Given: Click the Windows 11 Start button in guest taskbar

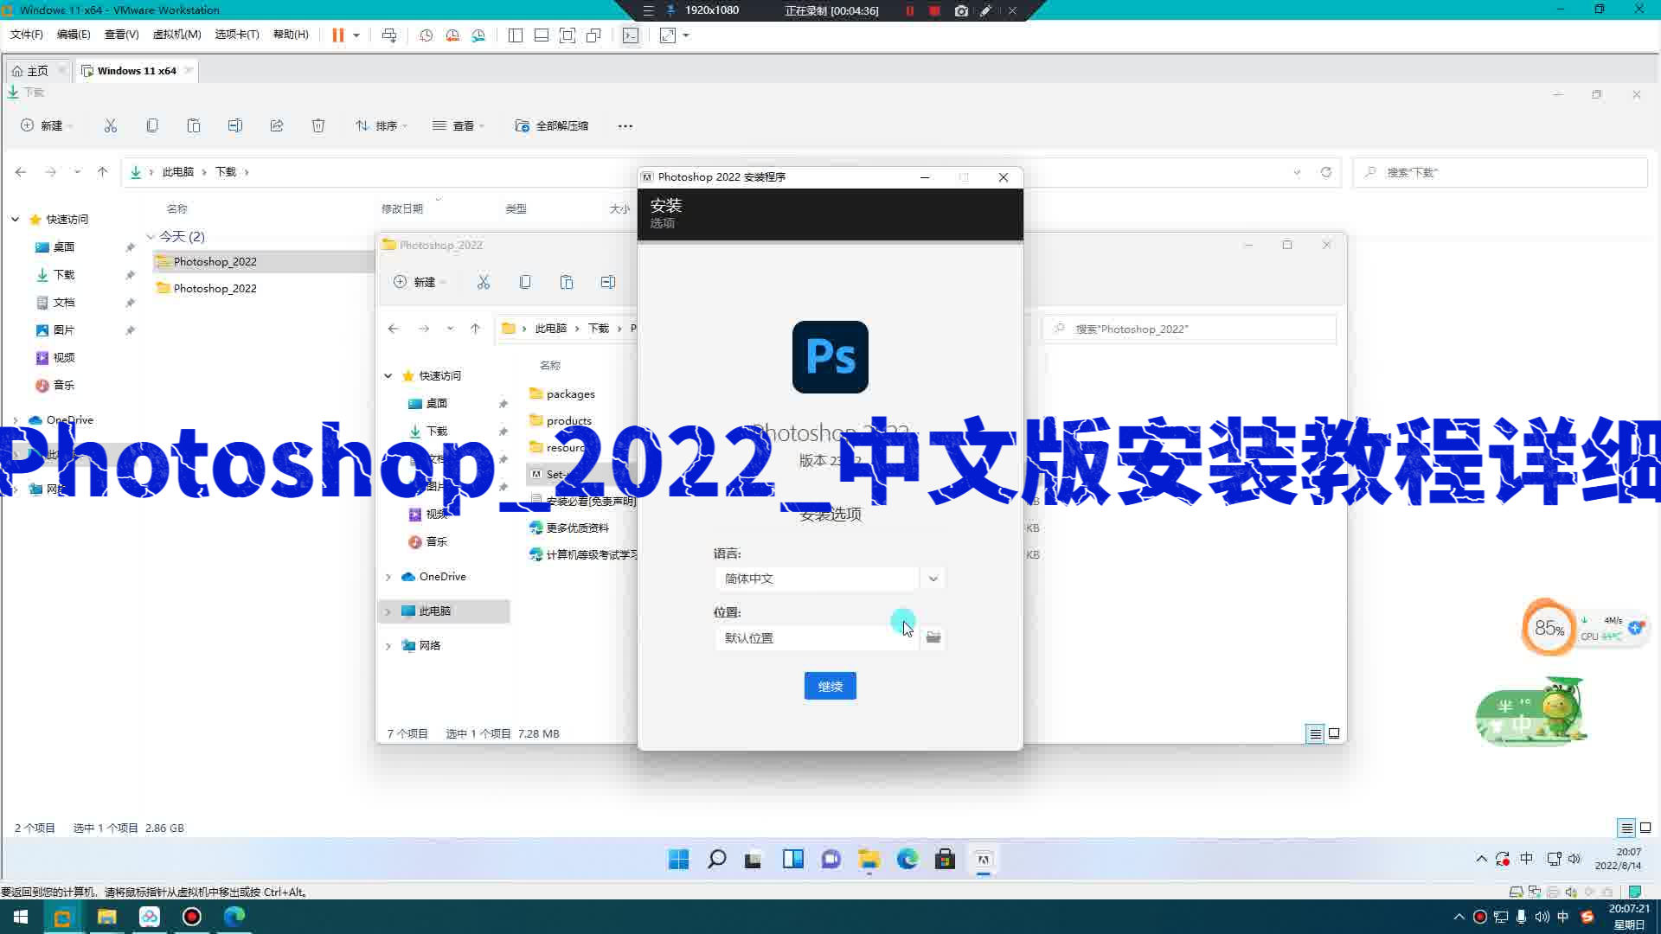Looking at the screenshot, I should click(x=679, y=860).
